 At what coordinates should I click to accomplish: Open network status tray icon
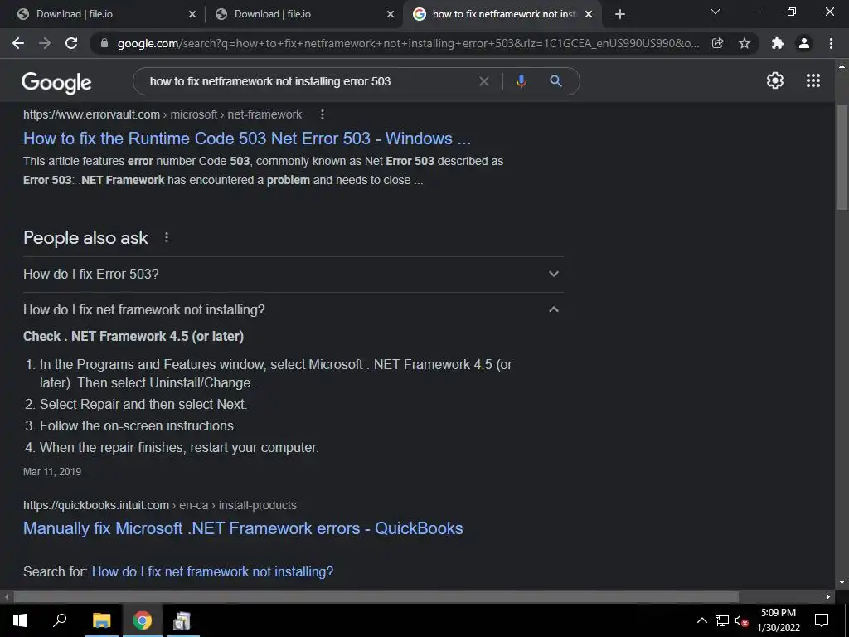[722, 620]
